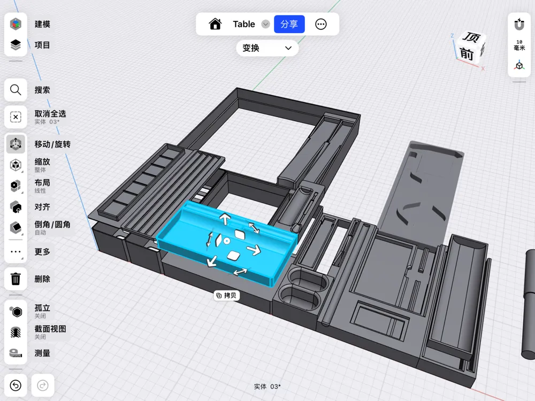Click the 搜索 magnifier icon

(16, 90)
